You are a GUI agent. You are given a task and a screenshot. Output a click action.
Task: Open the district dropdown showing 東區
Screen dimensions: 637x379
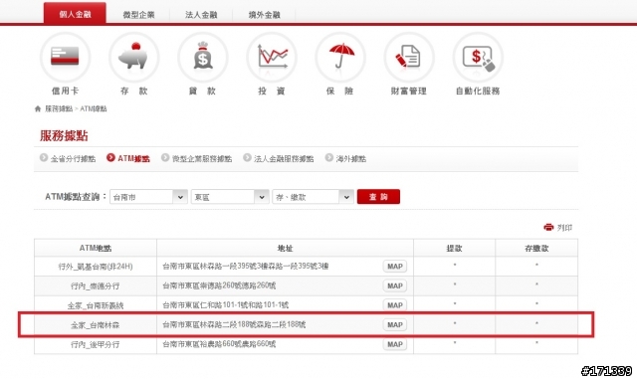click(x=230, y=197)
